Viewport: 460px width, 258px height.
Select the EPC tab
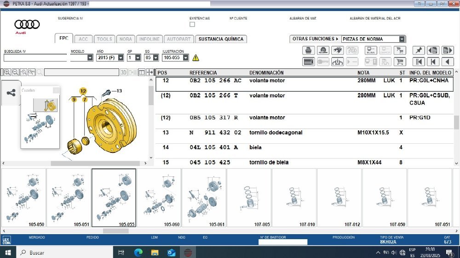coord(63,39)
